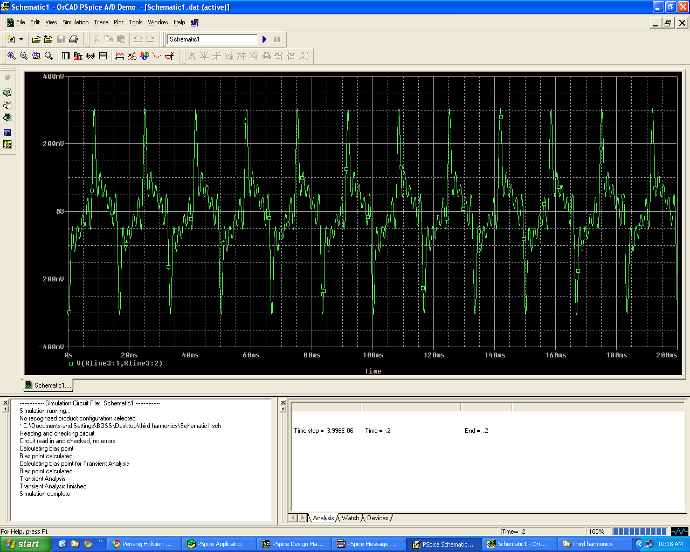Click the Evaluate Measurement icon
Screen dimensions: 690x552
click(132, 56)
